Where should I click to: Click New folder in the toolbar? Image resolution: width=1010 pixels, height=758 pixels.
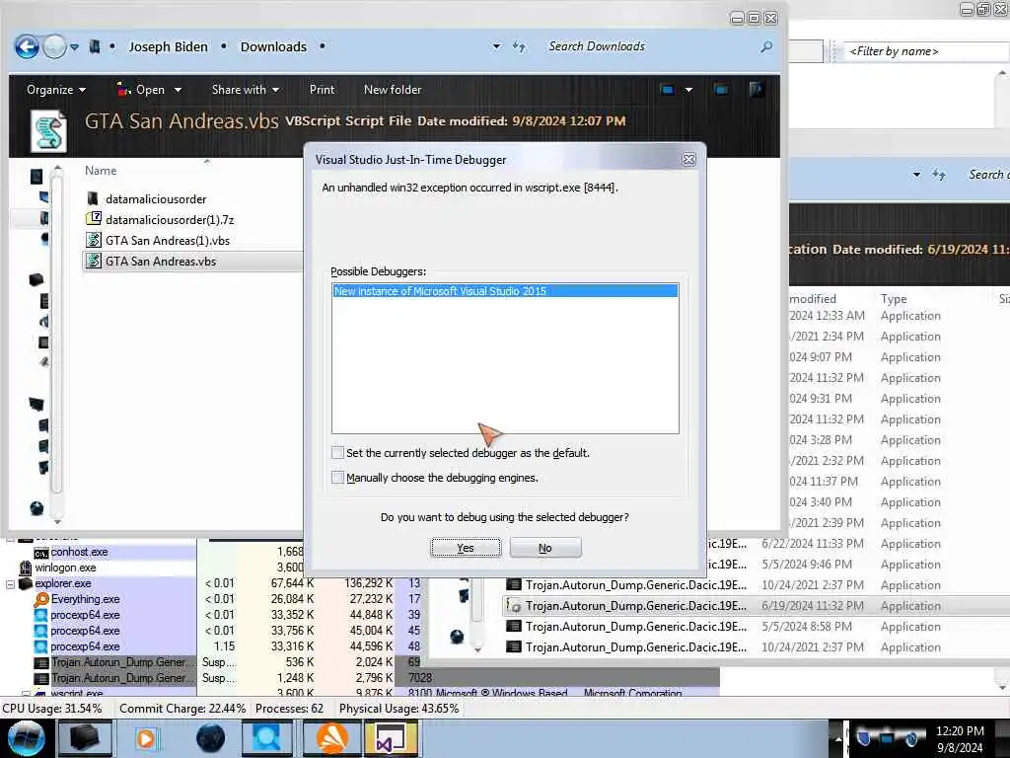tap(393, 90)
